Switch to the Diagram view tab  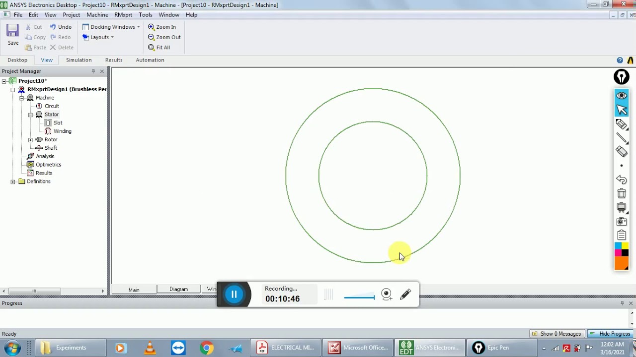pos(178,290)
